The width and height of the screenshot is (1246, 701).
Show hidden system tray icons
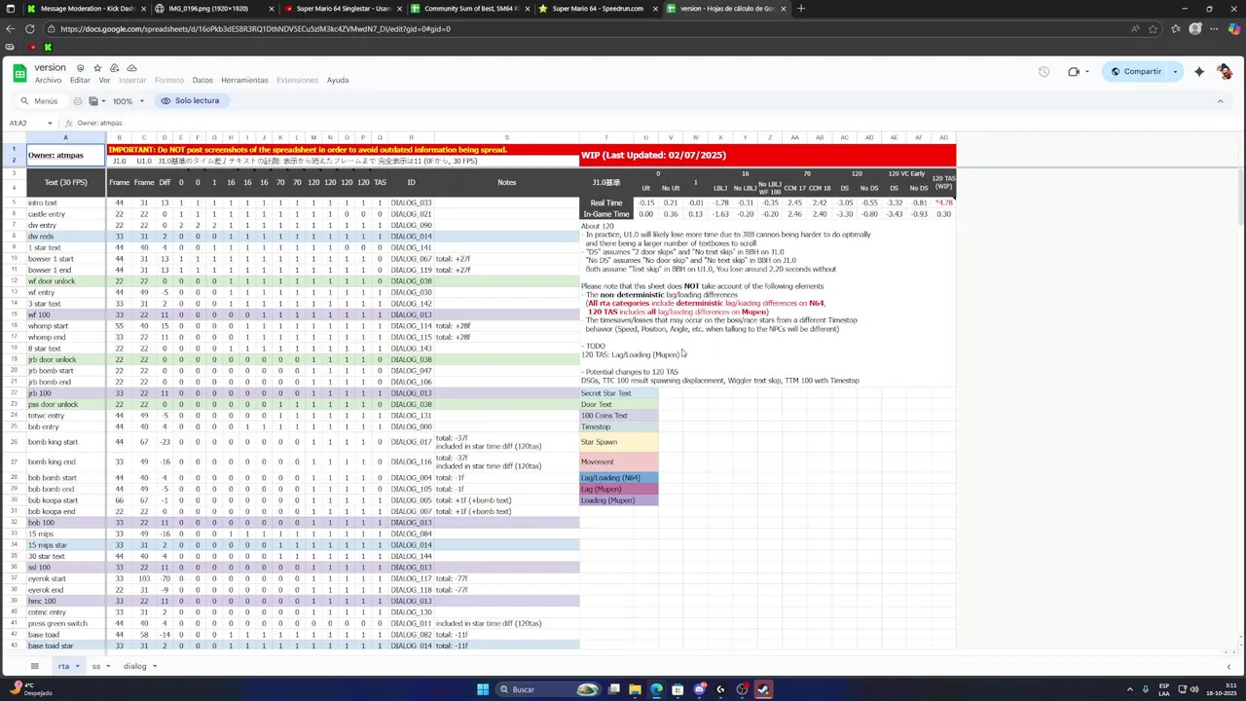click(x=1129, y=689)
